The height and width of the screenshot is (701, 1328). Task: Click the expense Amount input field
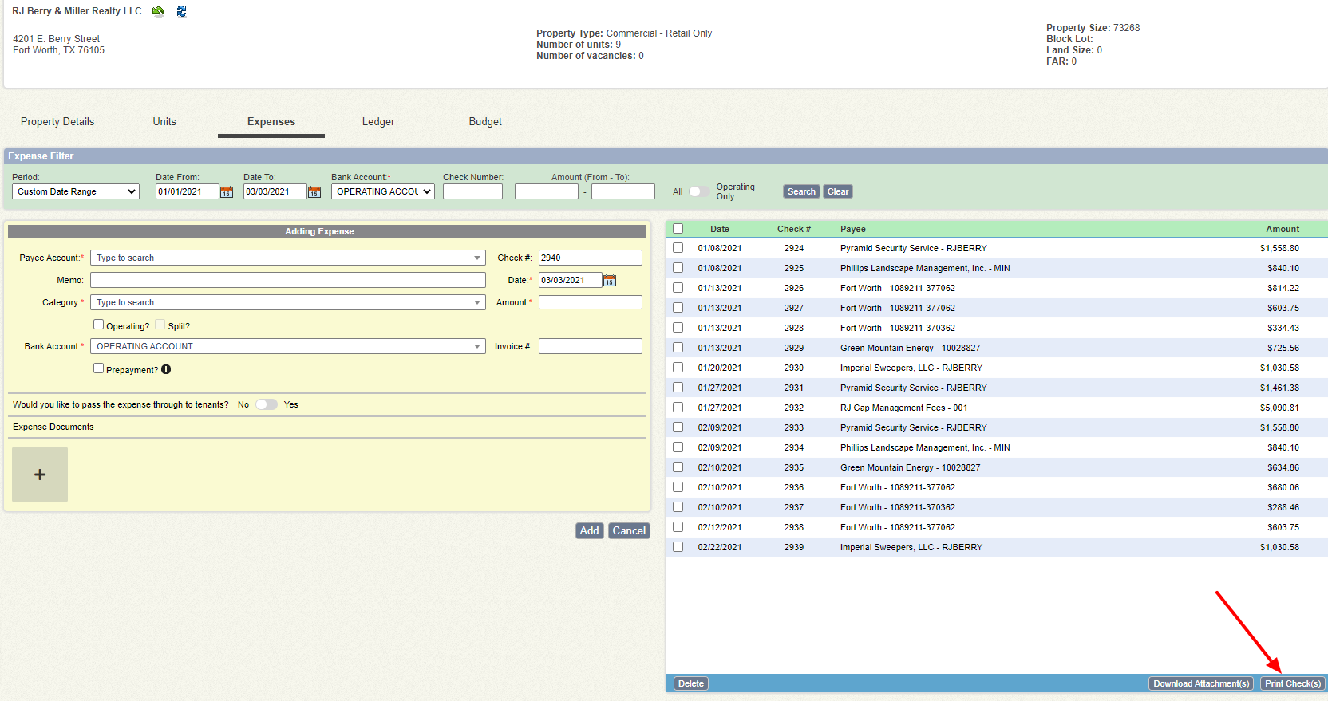coord(591,302)
